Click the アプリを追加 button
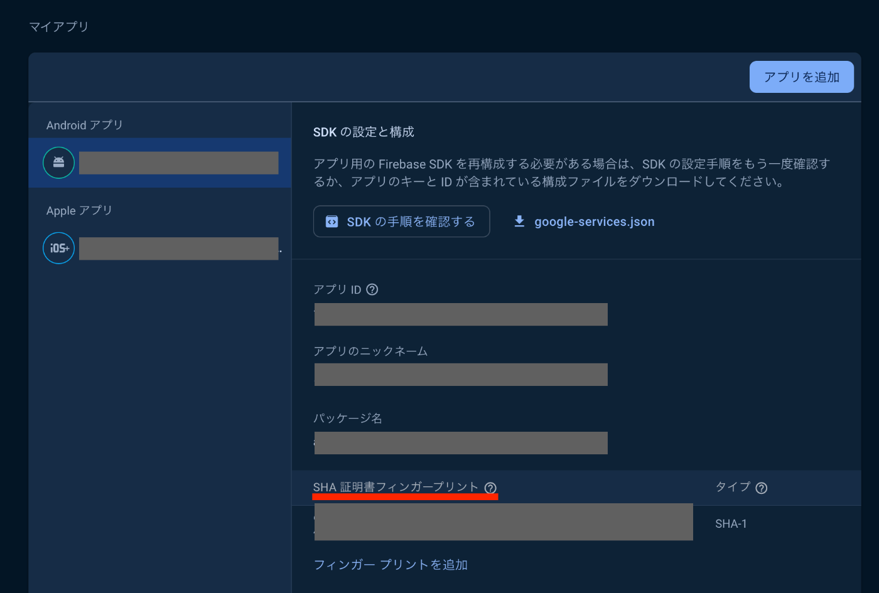Screen dimensions: 879x593 point(801,77)
